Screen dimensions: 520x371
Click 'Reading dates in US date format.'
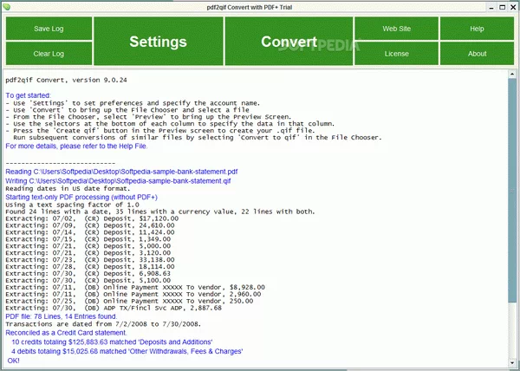click(68, 189)
